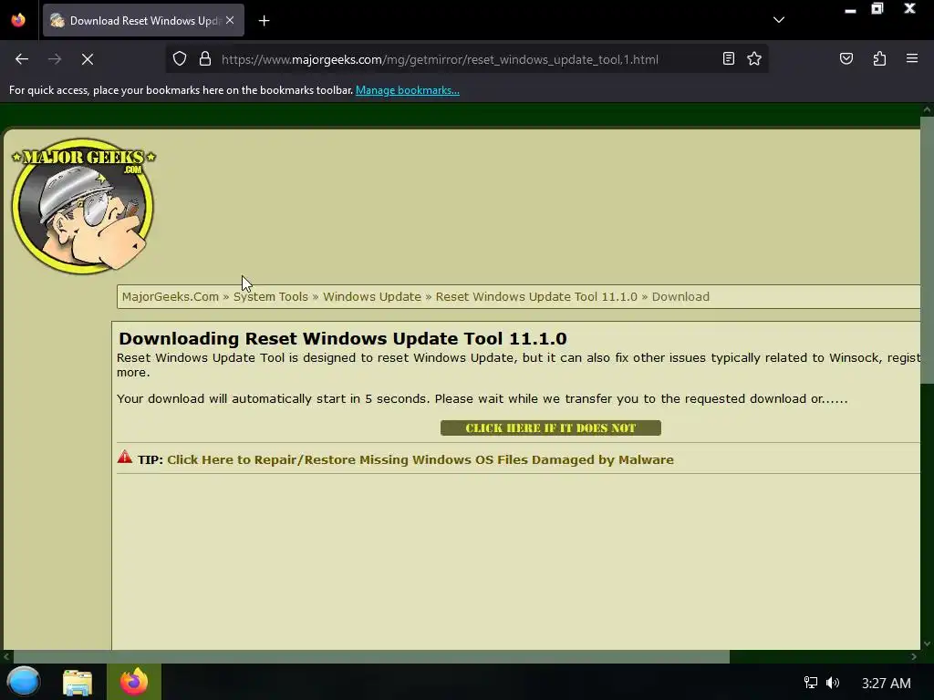
Task: Click the scroll down arrow
Action: click(927, 643)
